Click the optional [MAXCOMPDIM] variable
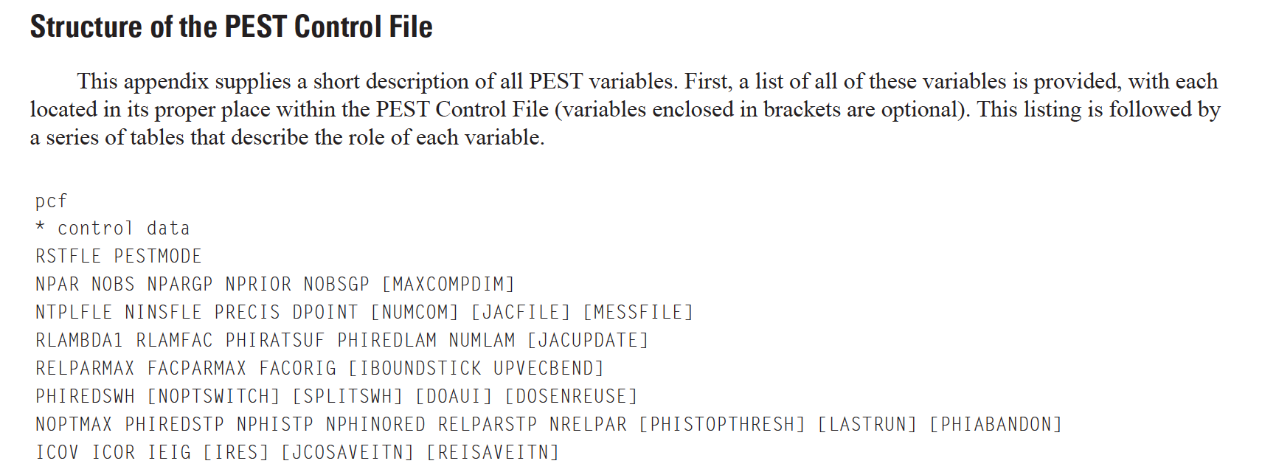This screenshot has width=1276, height=472. 448,285
